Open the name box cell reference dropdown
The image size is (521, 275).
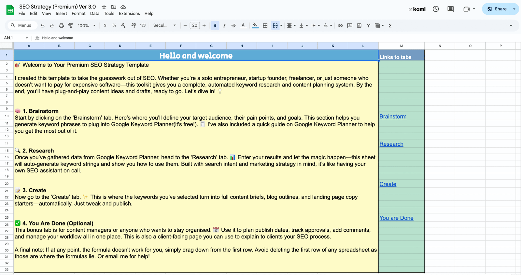[x=27, y=38]
